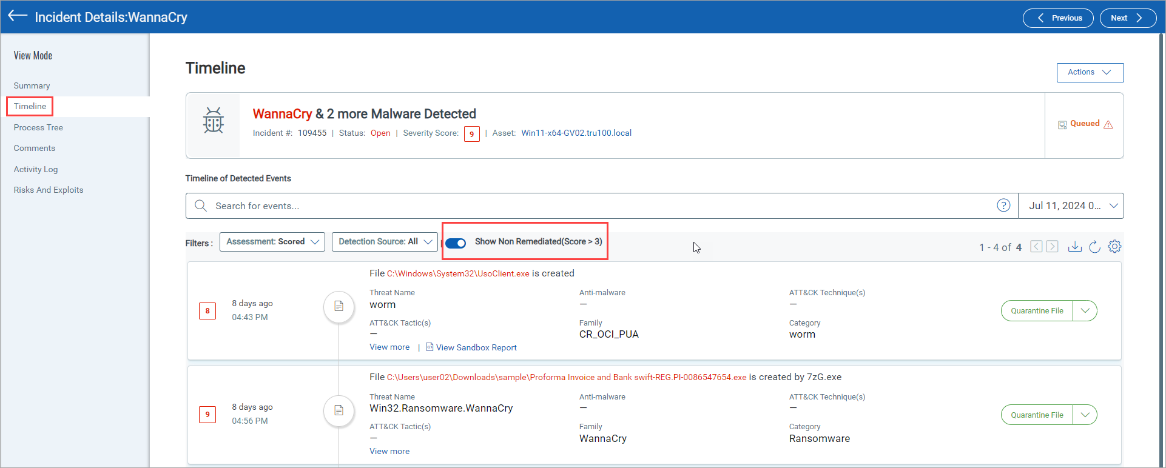
Task: Open the Summary view
Action: point(32,85)
